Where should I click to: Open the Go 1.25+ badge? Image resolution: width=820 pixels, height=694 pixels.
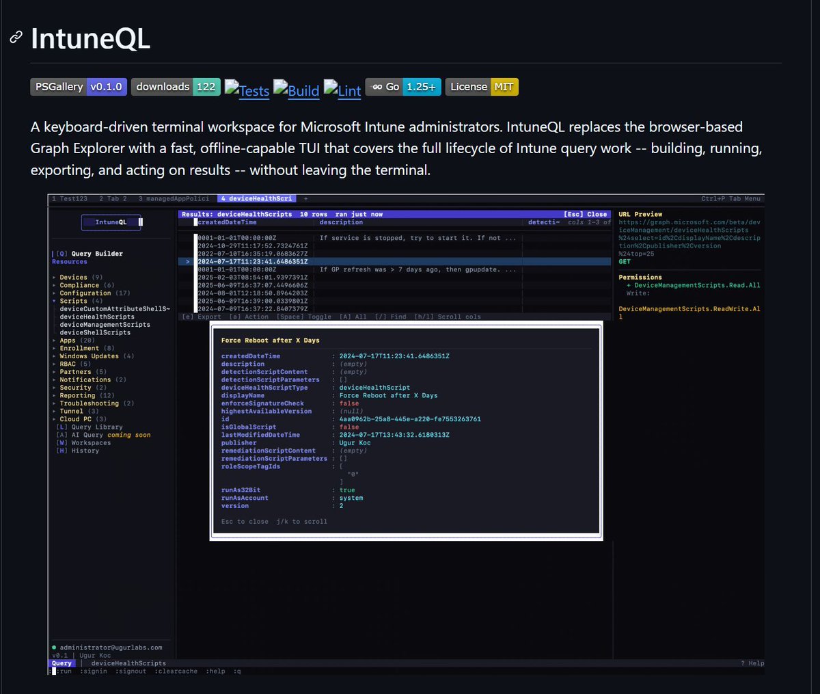(x=403, y=87)
